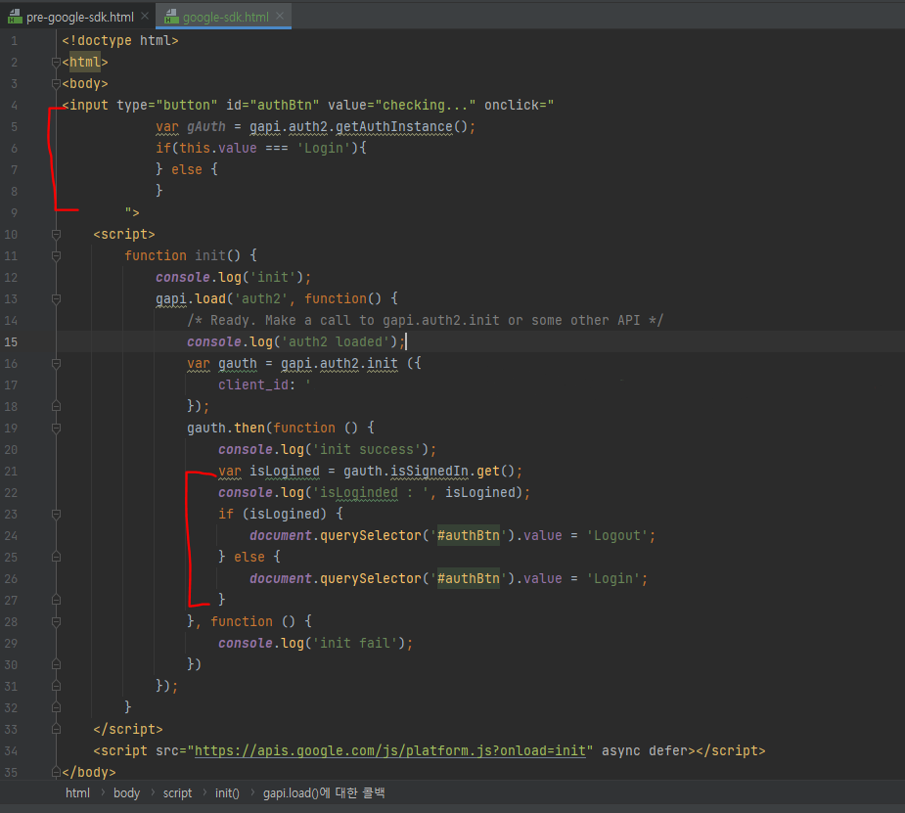The width and height of the screenshot is (905, 813).
Task: Fold the if (isLogined) block on line 23
Action: point(56,514)
